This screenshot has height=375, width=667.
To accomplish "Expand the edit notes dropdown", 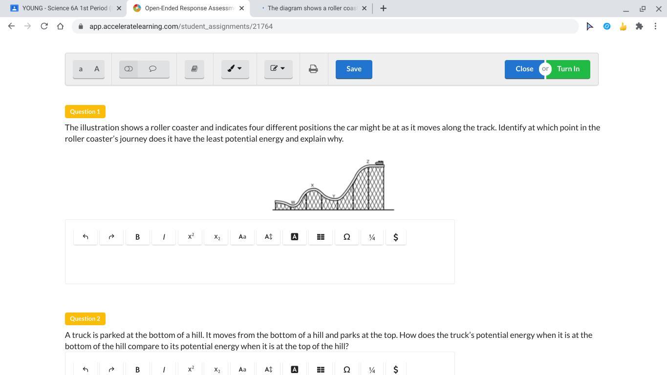I will 278,69.
